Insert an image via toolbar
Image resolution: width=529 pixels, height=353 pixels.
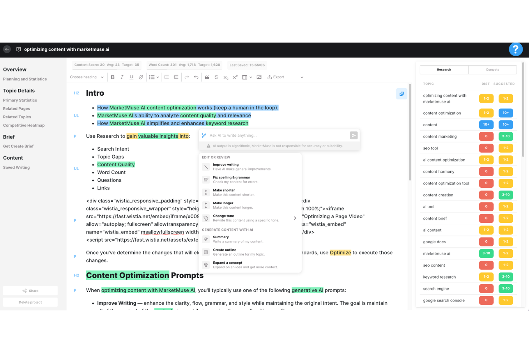(x=259, y=77)
